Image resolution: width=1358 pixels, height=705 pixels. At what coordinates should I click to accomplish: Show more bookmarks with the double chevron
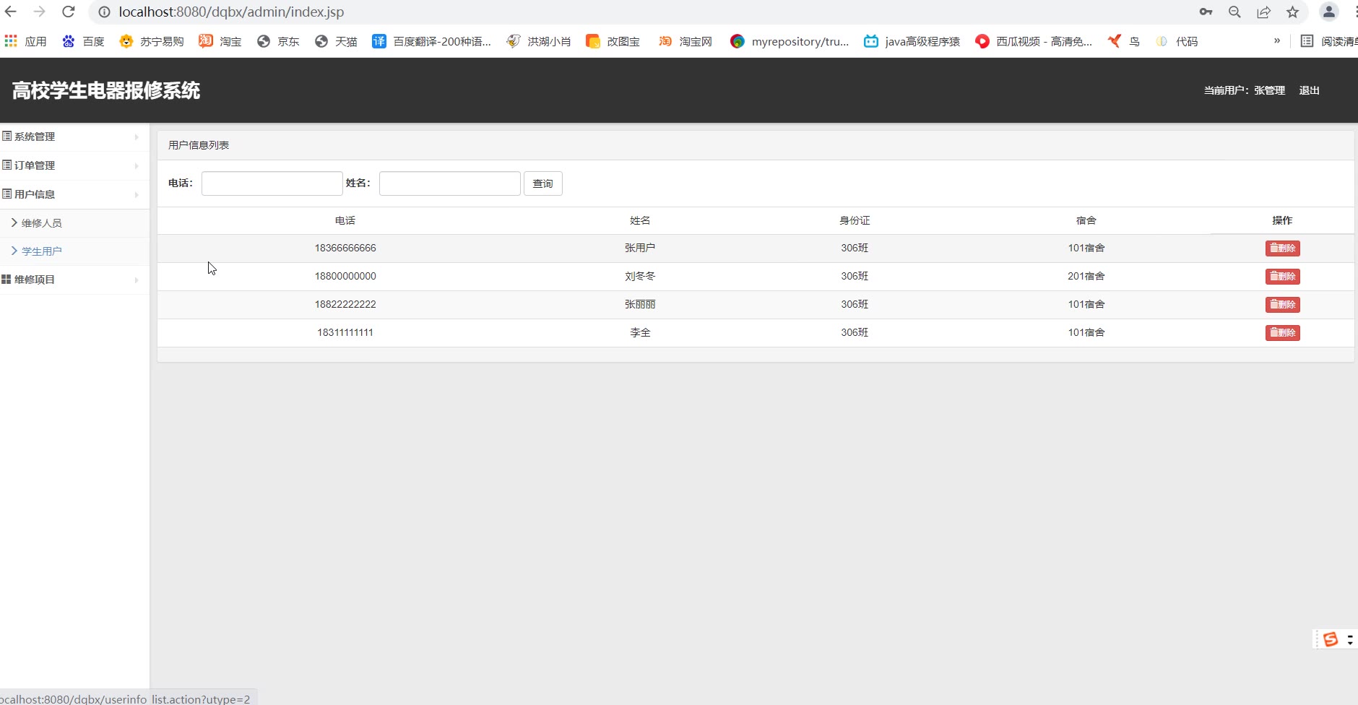(x=1277, y=40)
